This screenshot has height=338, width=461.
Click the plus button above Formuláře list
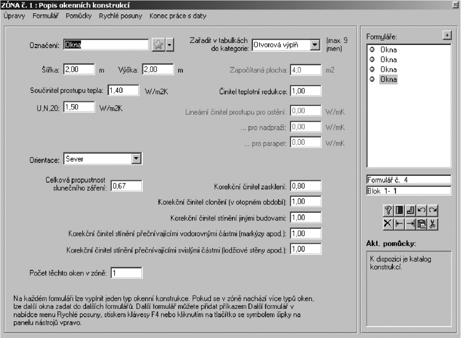click(447, 35)
